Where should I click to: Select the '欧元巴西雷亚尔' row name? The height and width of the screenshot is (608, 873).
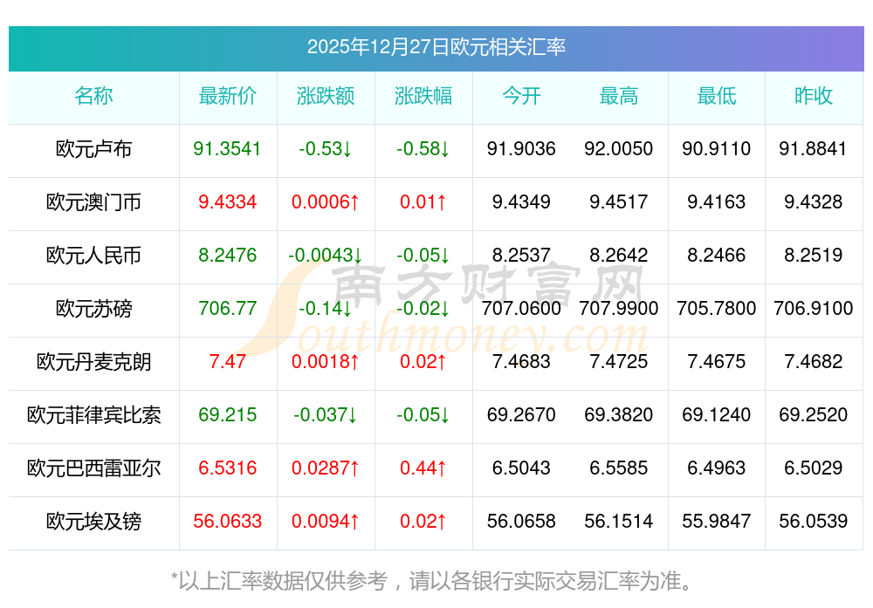tap(93, 468)
